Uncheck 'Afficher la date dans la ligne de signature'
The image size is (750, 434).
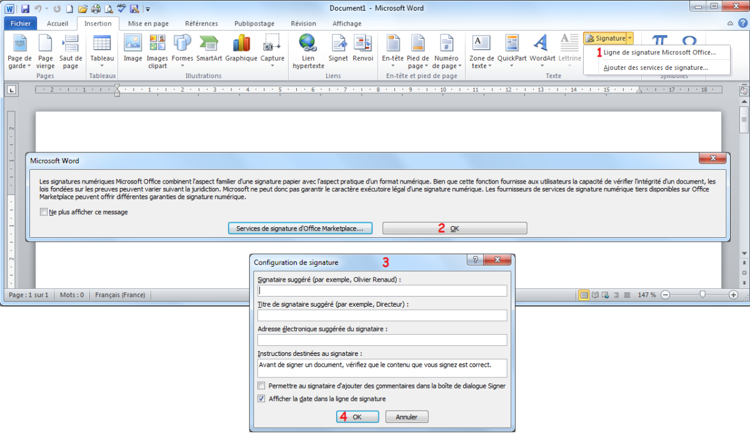[x=261, y=398]
